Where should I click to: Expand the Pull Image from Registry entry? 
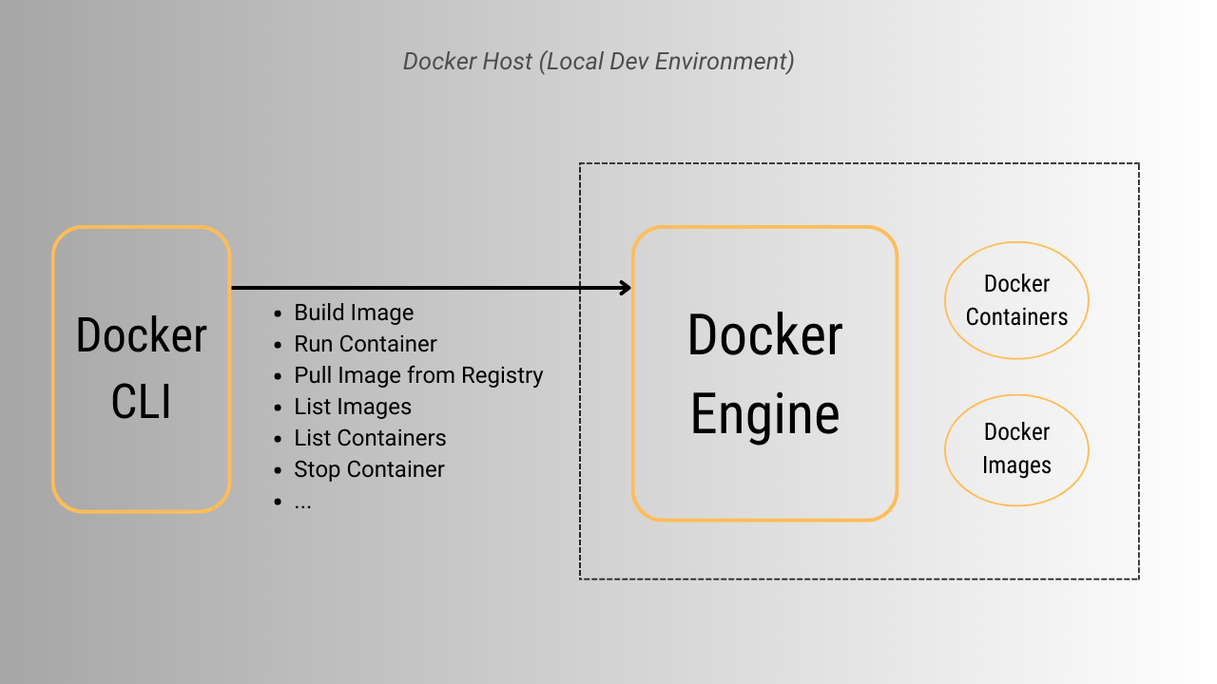tap(416, 375)
